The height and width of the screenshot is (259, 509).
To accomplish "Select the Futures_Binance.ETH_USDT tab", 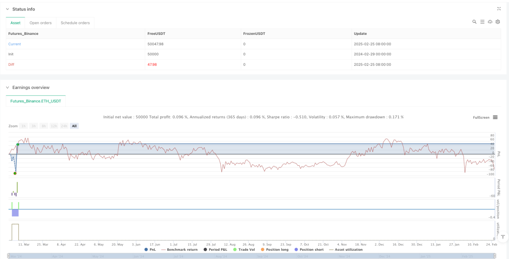I will pyautogui.click(x=36, y=101).
